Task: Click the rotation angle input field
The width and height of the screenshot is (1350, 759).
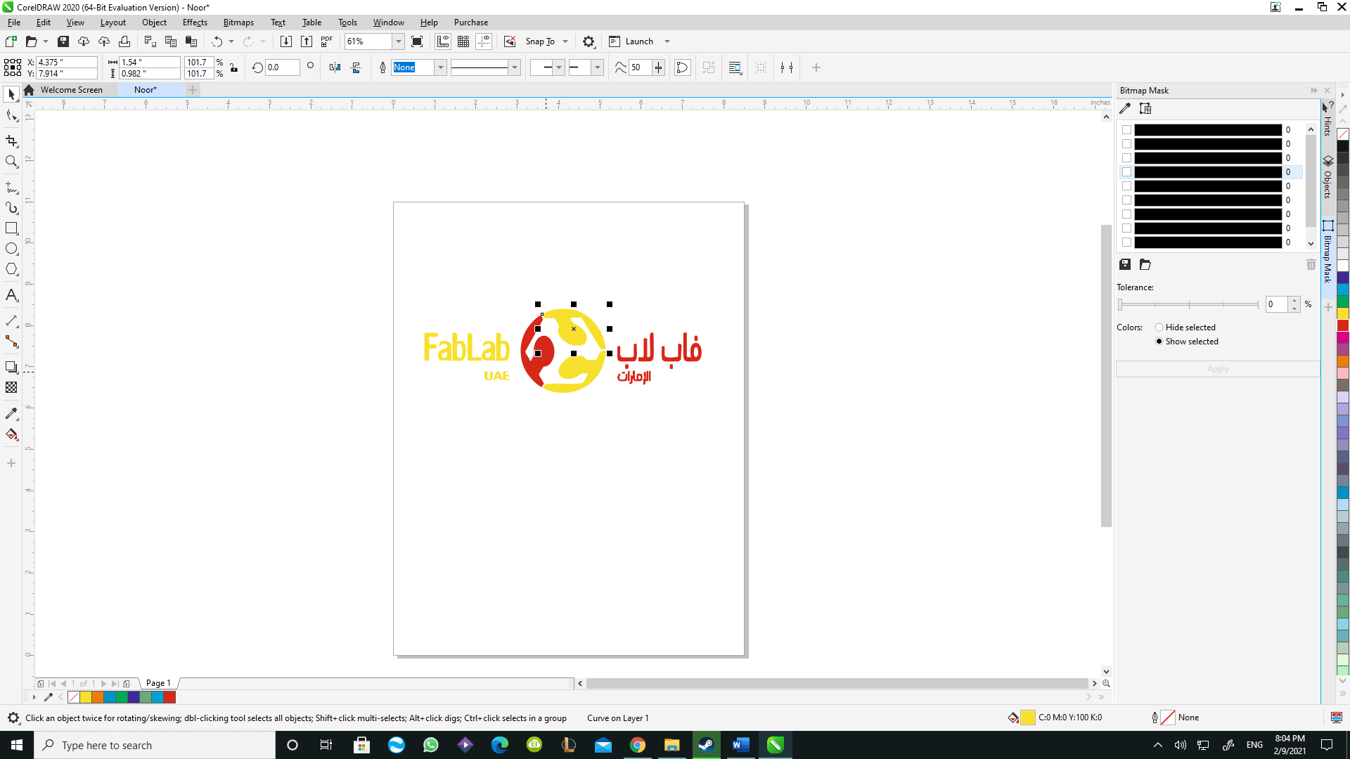Action: coord(283,67)
